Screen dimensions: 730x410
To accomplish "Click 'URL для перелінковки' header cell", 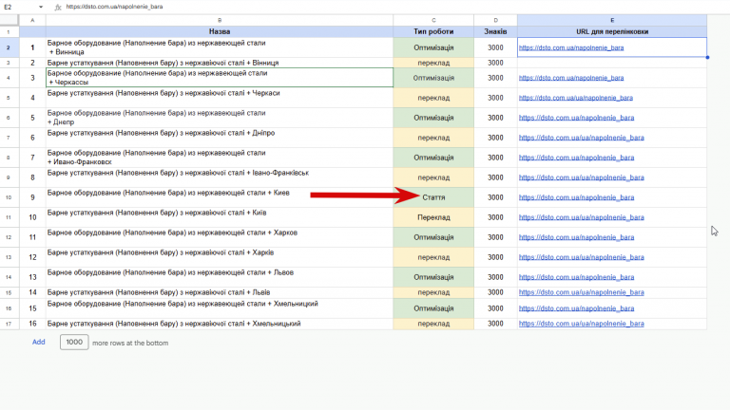I will pyautogui.click(x=612, y=31).
